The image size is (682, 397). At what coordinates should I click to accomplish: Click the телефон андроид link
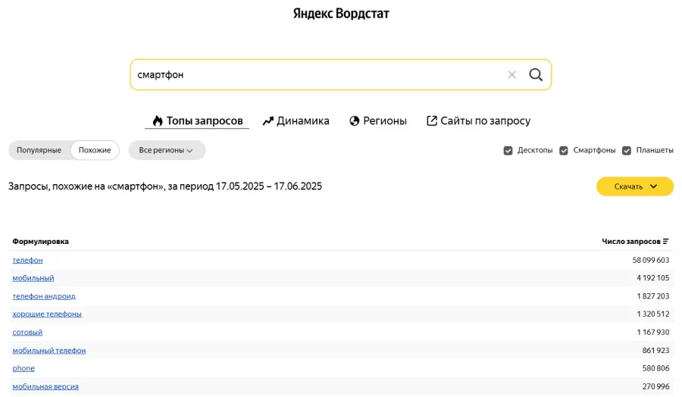[x=44, y=296]
